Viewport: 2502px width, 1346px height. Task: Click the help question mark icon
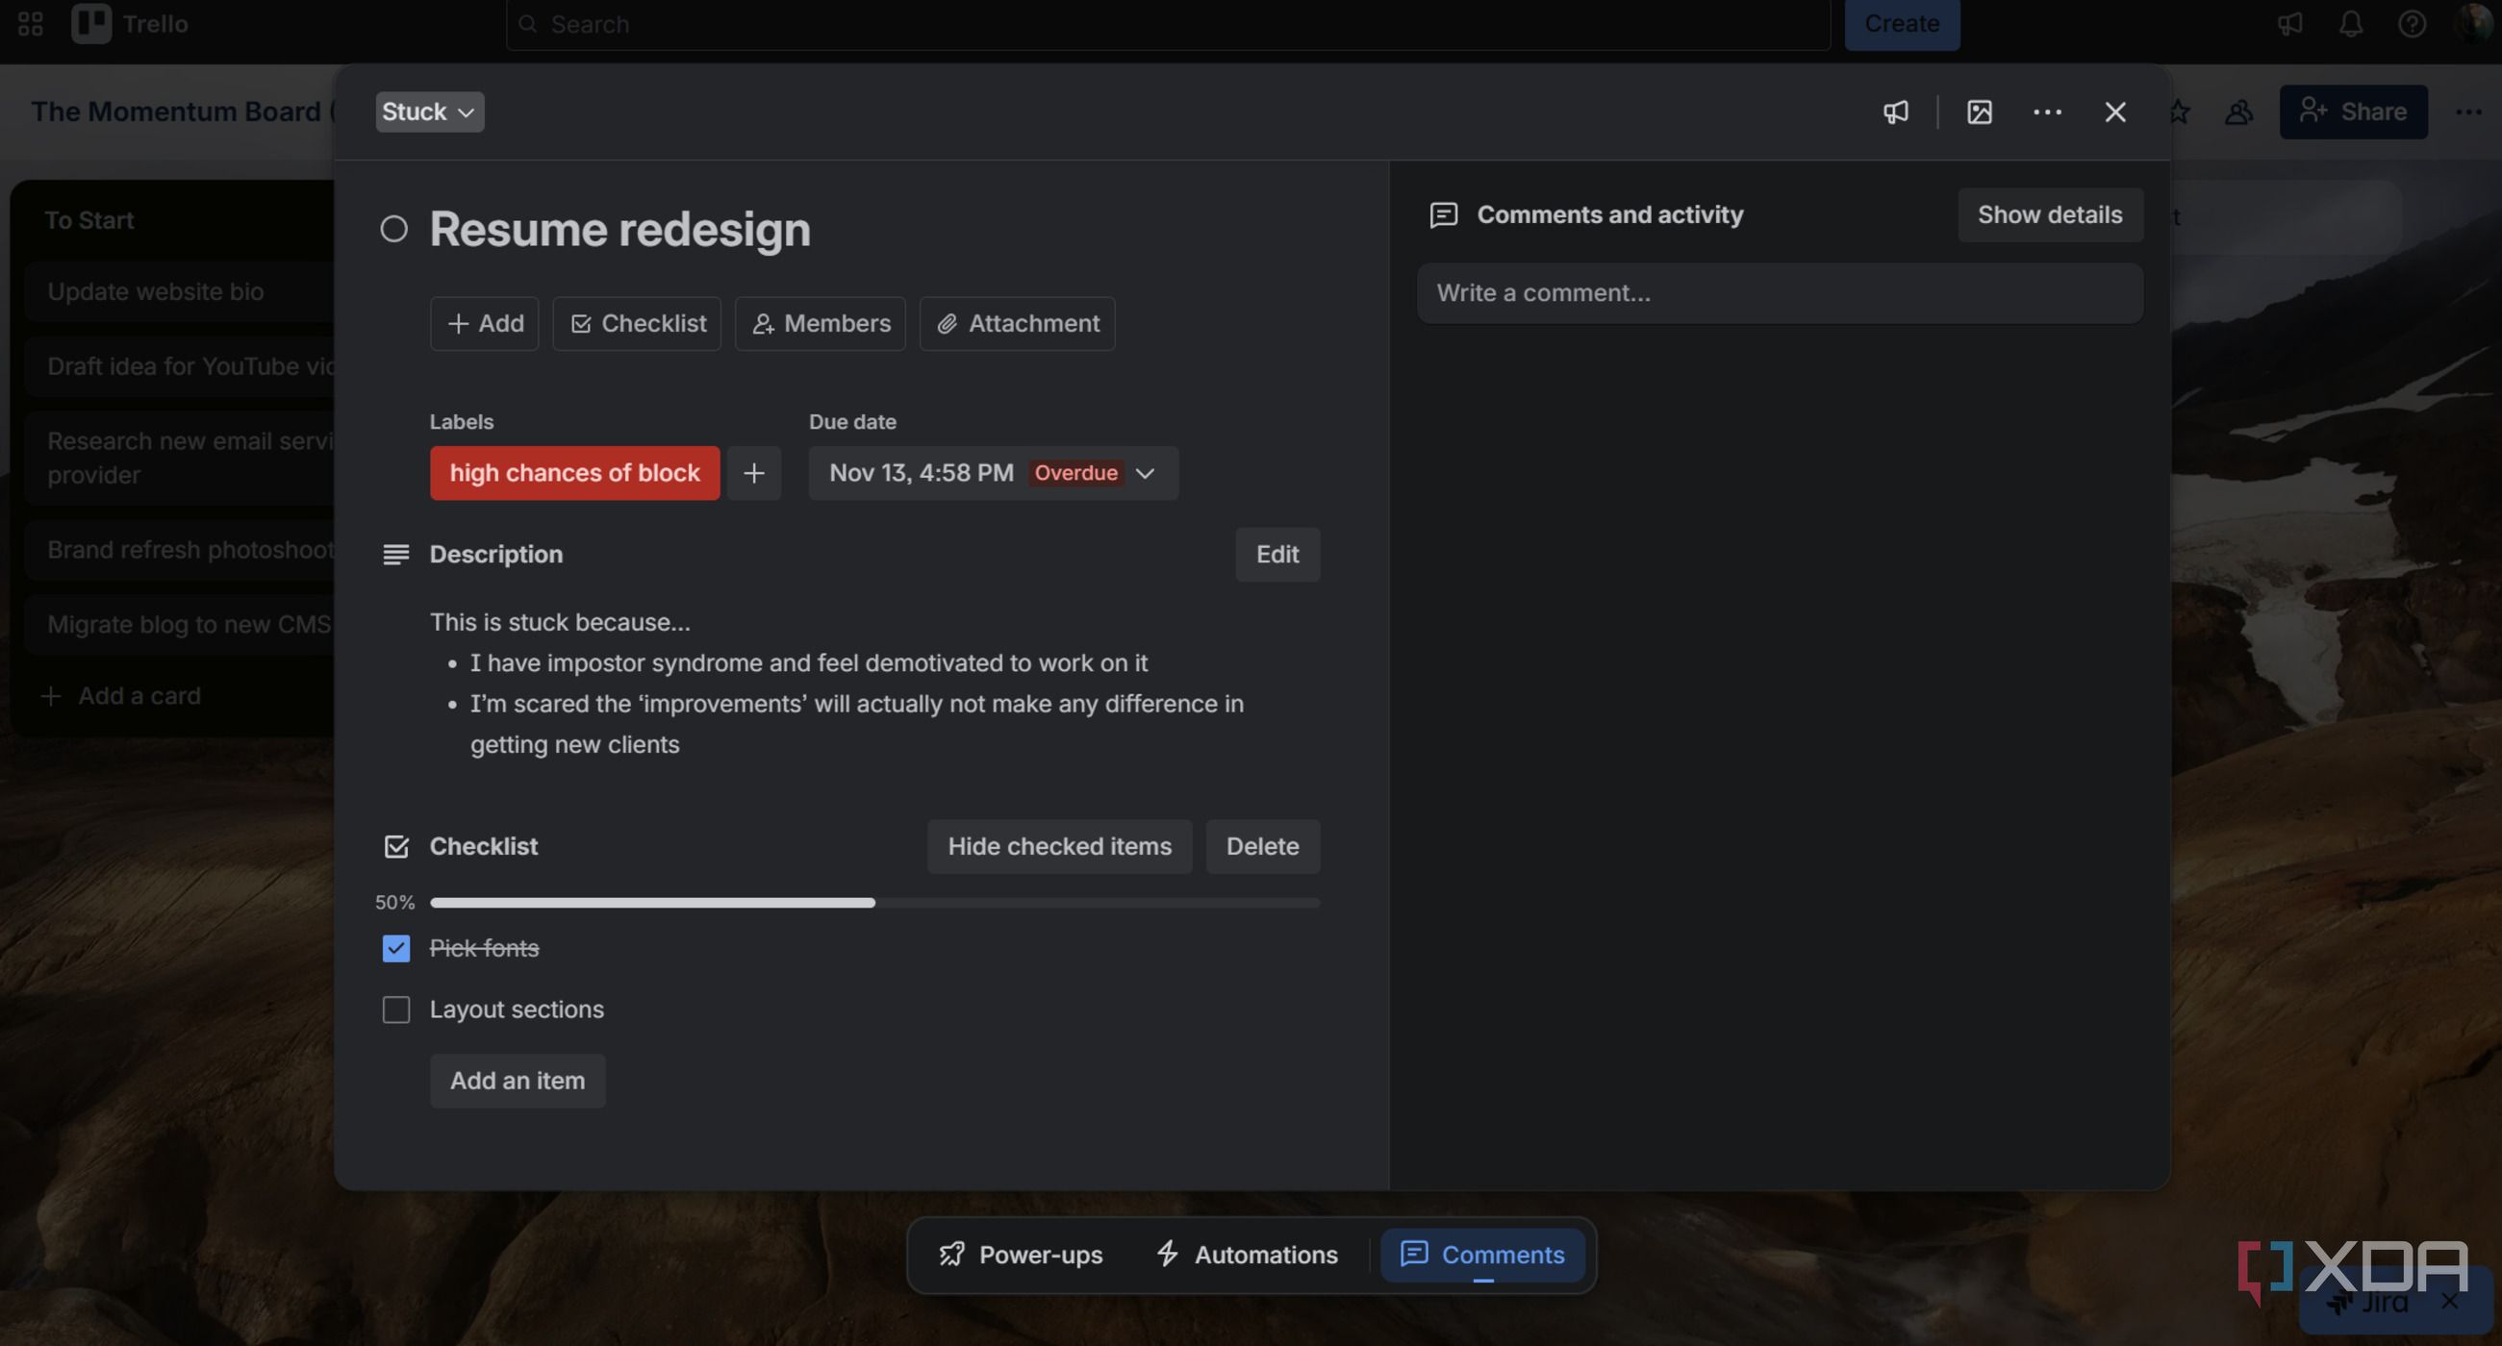tap(2412, 23)
